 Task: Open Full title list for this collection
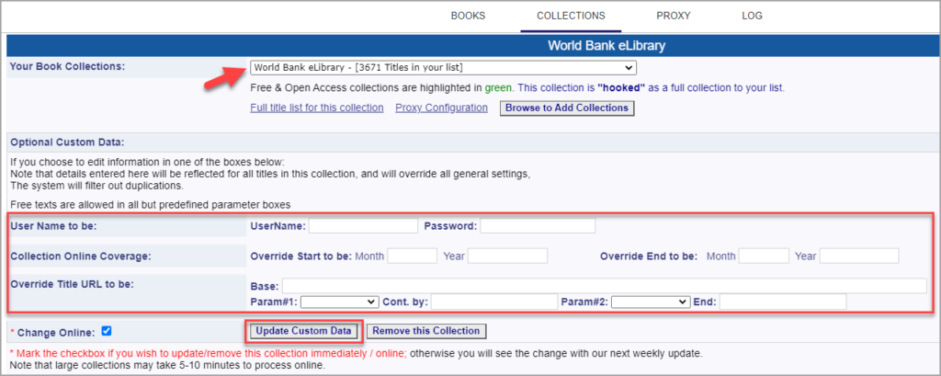click(317, 108)
